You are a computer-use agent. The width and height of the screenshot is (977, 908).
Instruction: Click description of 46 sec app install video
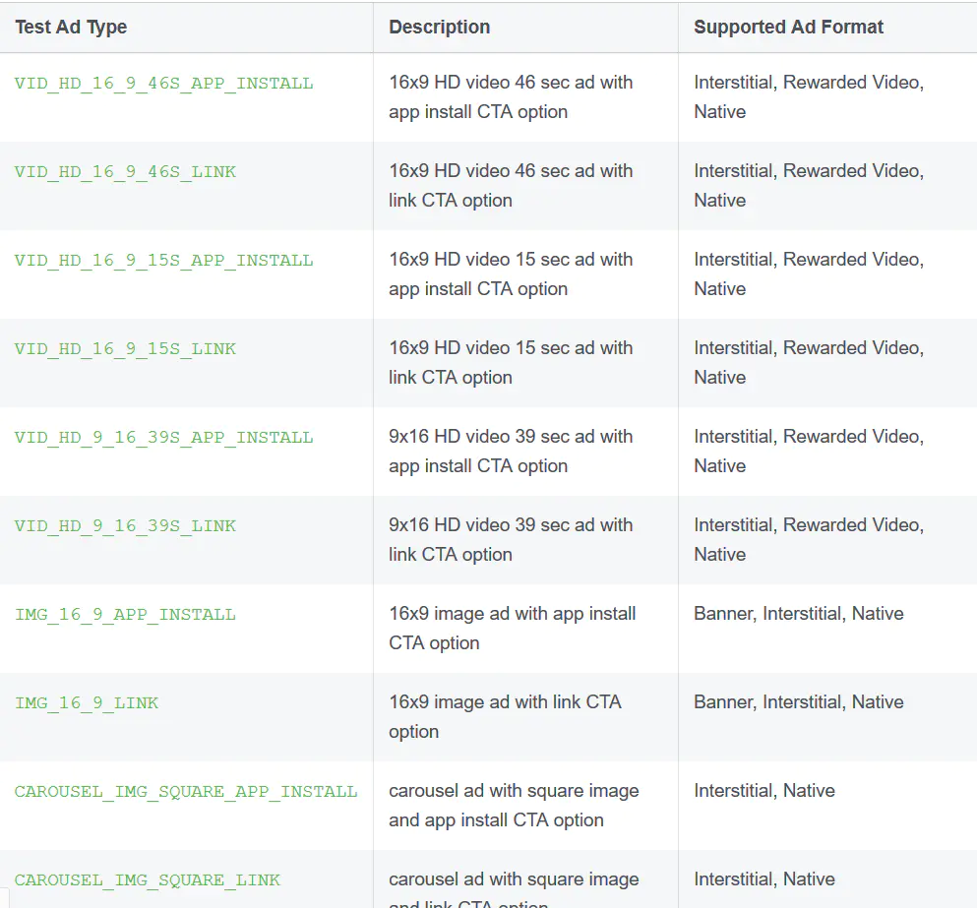coord(511,96)
